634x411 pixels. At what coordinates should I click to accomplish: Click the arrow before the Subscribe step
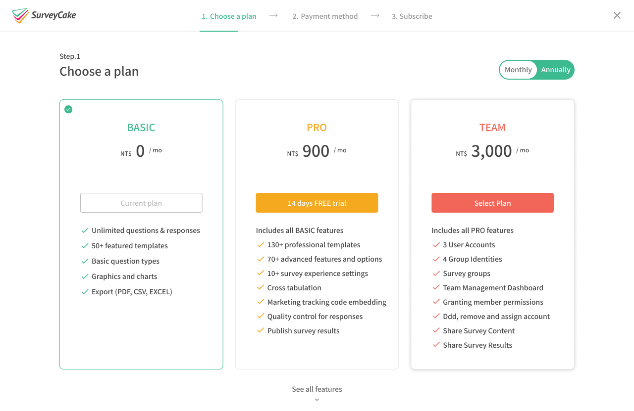click(375, 15)
